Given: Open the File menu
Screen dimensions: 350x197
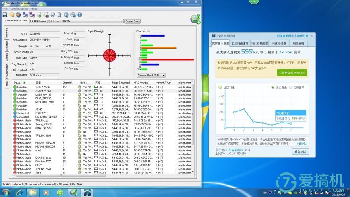Looking at the screenshot, I should click(x=5, y=9).
